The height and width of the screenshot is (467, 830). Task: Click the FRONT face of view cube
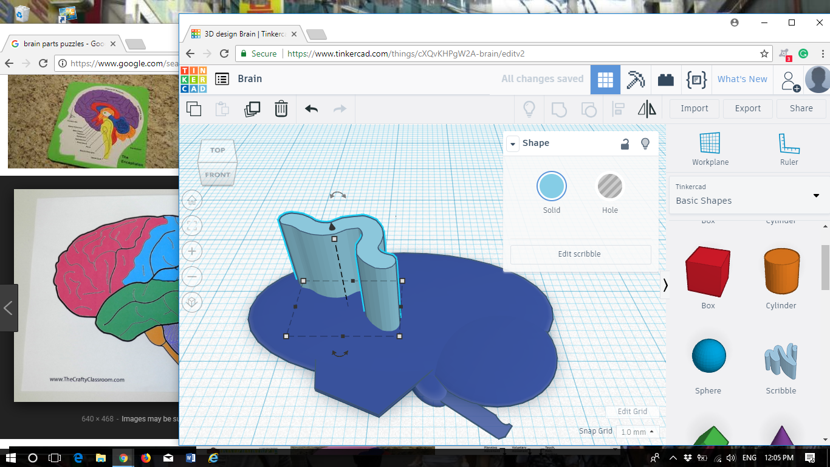218,175
